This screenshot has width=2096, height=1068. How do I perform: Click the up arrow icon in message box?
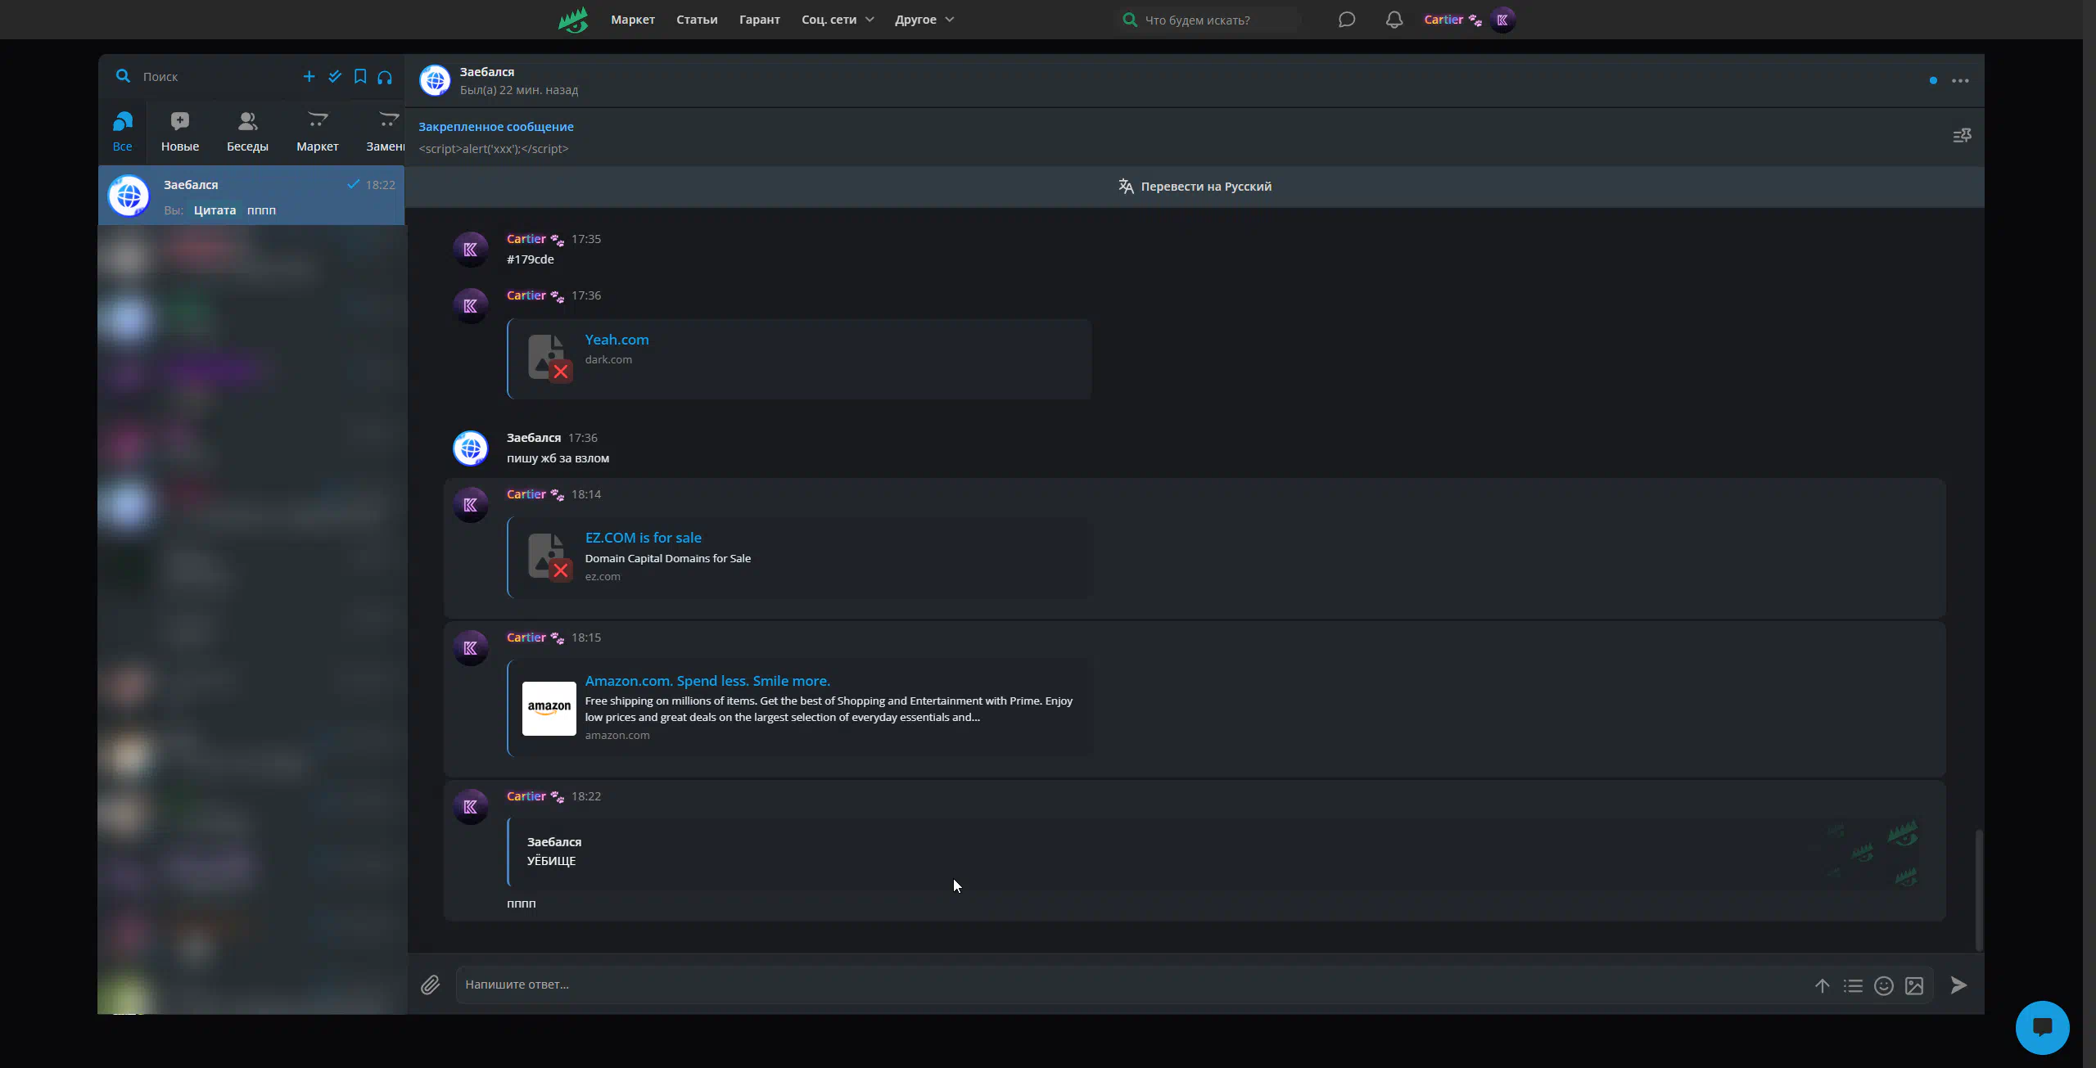click(1822, 985)
